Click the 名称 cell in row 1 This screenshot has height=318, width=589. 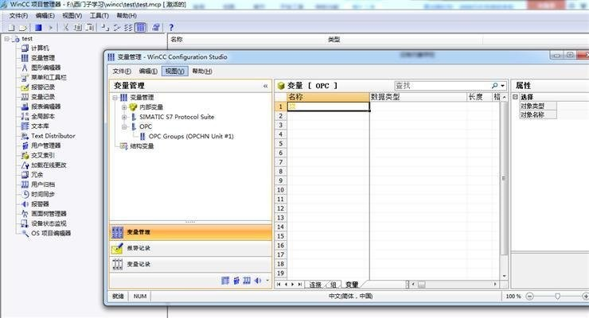(328, 107)
